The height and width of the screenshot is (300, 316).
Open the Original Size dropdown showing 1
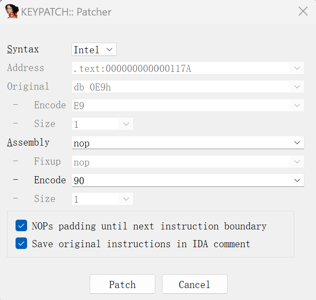point(126,124)
